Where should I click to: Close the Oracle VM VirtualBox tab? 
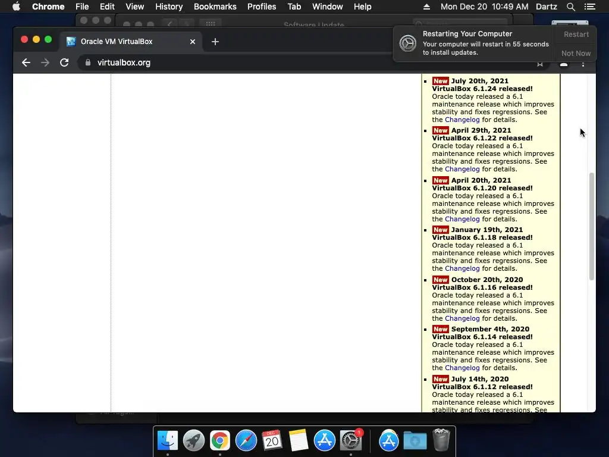pyautogui.click(x=193, y=42)
